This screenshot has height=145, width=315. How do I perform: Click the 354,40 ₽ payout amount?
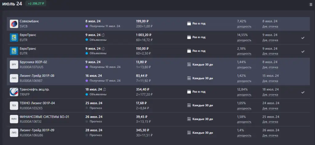coord(142,89)
